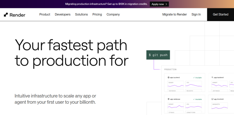Click the BANDWIDTH graph in the app-frontend card

point(219,106)
